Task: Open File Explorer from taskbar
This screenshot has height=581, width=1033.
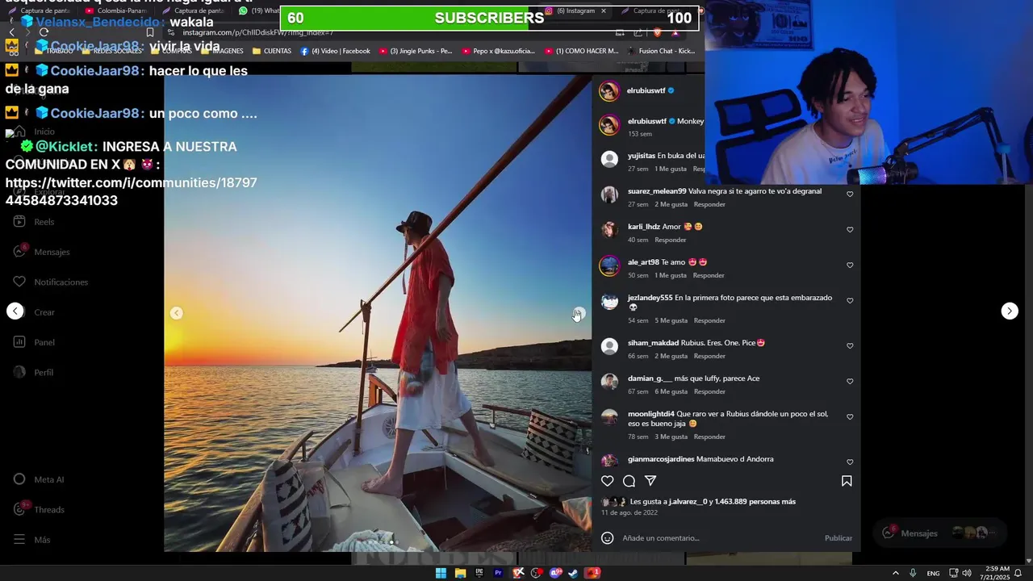Action: [460, 573]
